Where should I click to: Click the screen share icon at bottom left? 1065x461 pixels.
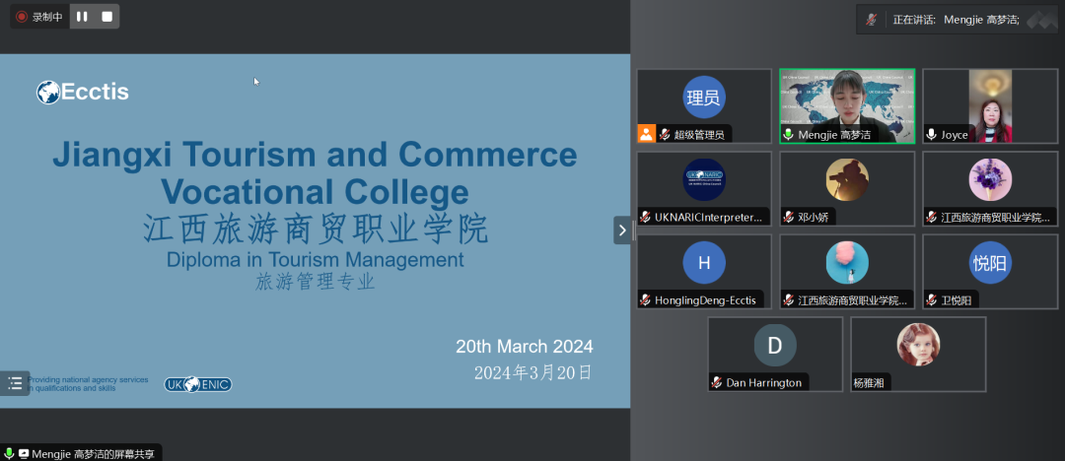pos(24,453)
